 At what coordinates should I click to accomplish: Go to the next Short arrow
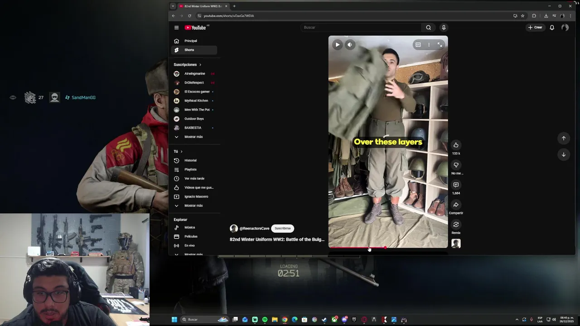(x=564, y=154)
